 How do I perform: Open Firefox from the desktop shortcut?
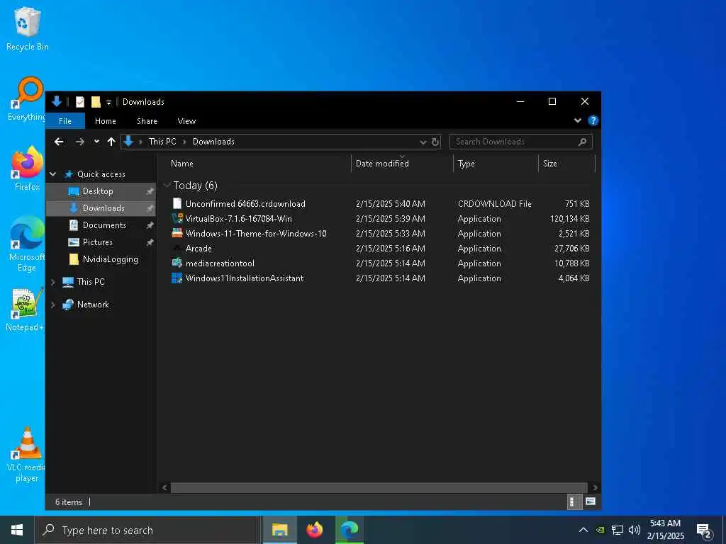[x=27, y=169]
